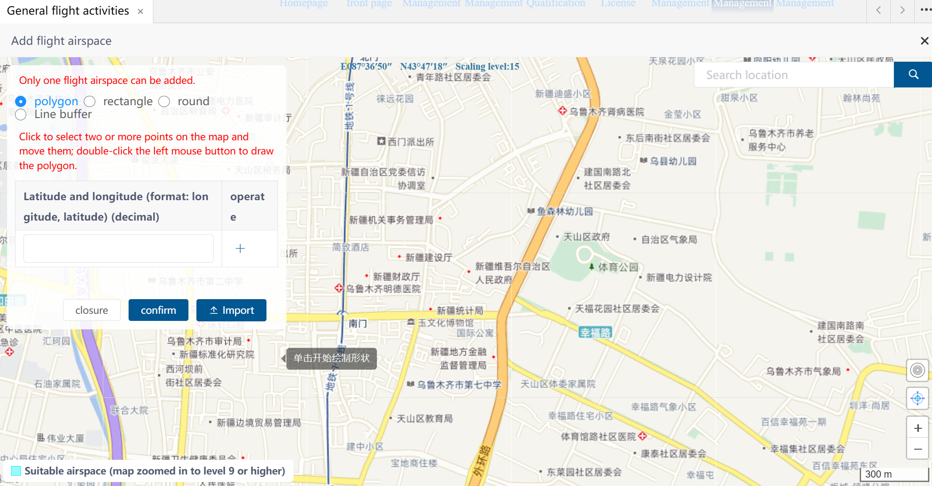Select the Line buffer shape option
Screen dimensions: 932x486
[x=20, y=115]
